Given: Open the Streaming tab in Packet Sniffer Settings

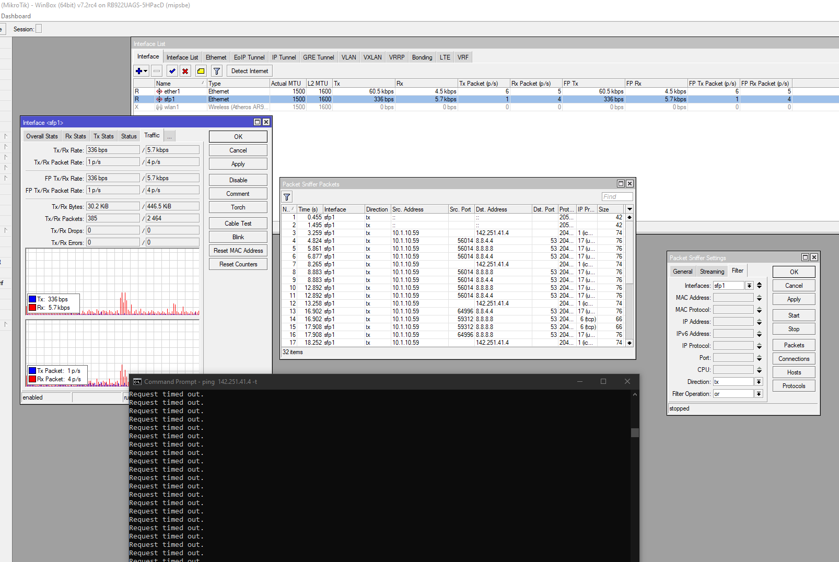Looking at the screenshot, I should point(712,272).
